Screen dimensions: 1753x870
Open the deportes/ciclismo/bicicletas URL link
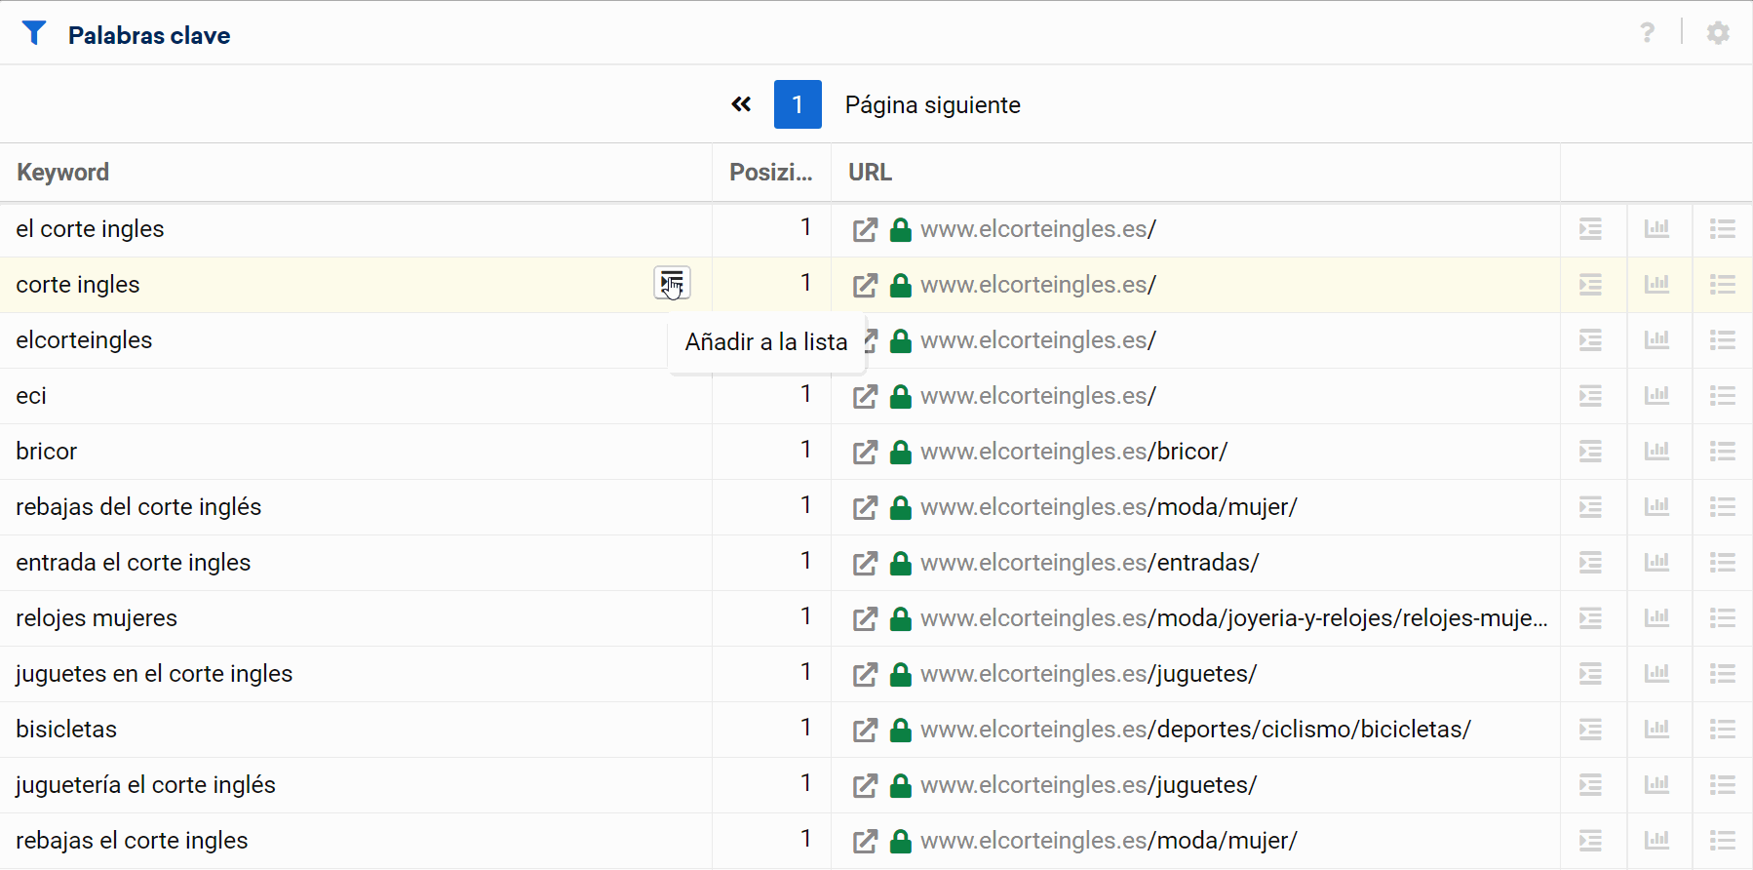(x=1194, y=730)
